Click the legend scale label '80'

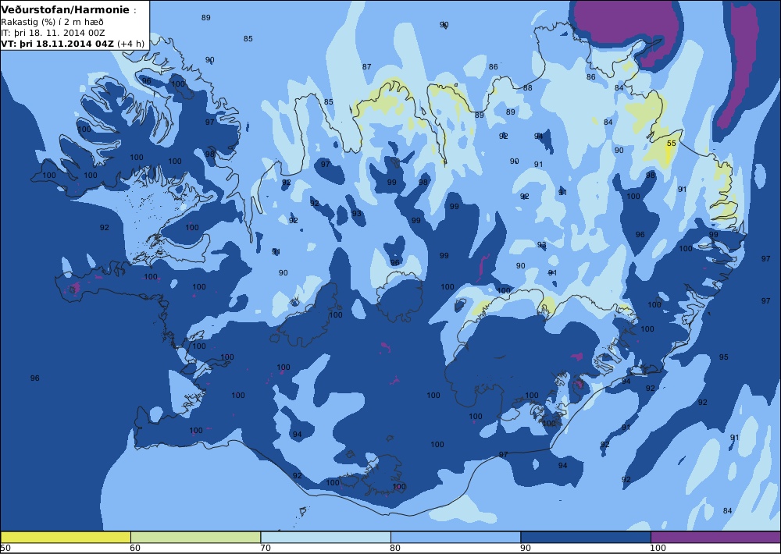coord(395,548)
